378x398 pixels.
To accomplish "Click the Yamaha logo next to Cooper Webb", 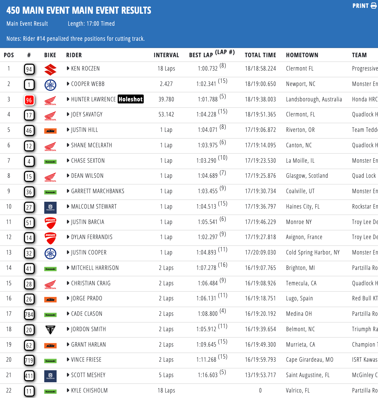I will click(50, 85).
